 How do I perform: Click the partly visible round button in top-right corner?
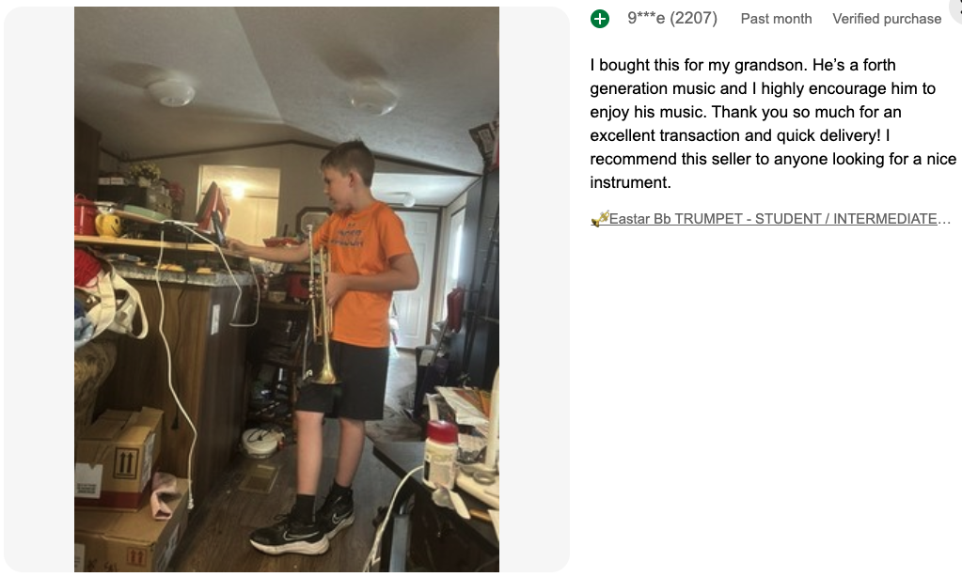[956, 6]
